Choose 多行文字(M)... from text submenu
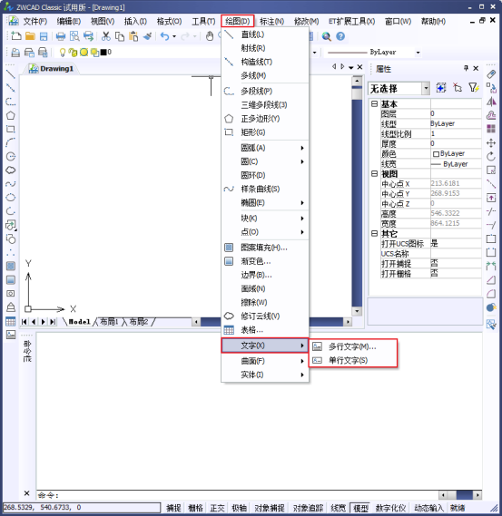This screenshot has height=516, width=502. (353, 346)
